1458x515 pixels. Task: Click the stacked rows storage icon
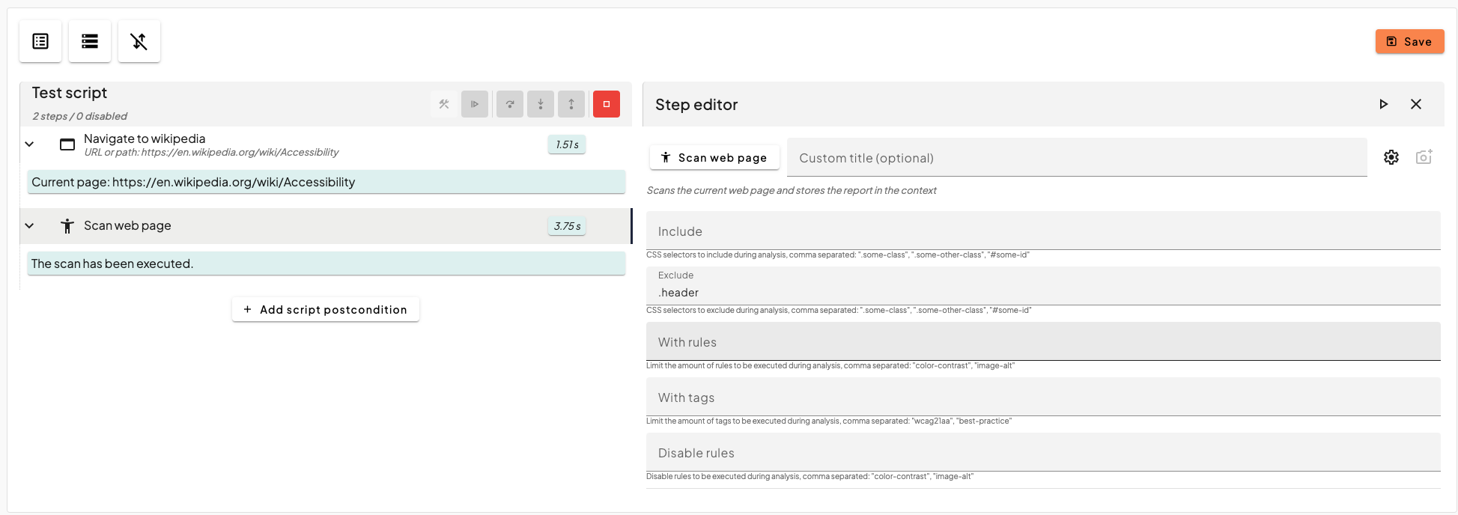pyautogui.click(x=90, y=41)
